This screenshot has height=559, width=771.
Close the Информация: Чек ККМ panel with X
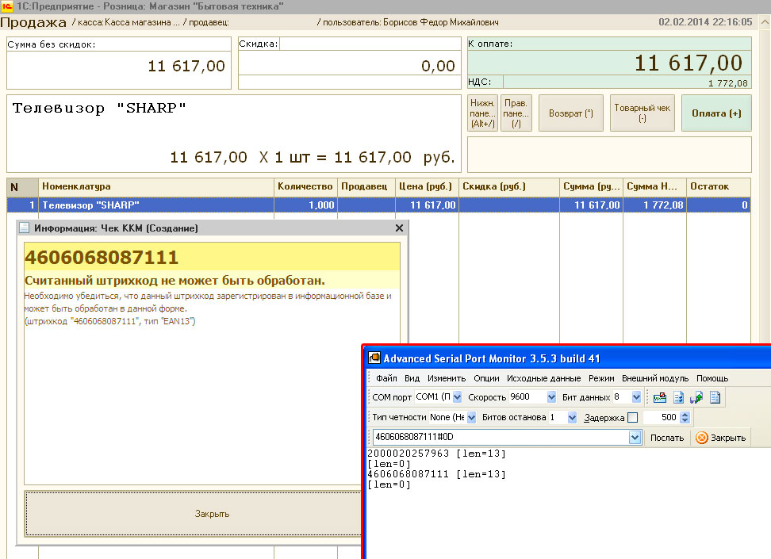click(x=399, y=228)
